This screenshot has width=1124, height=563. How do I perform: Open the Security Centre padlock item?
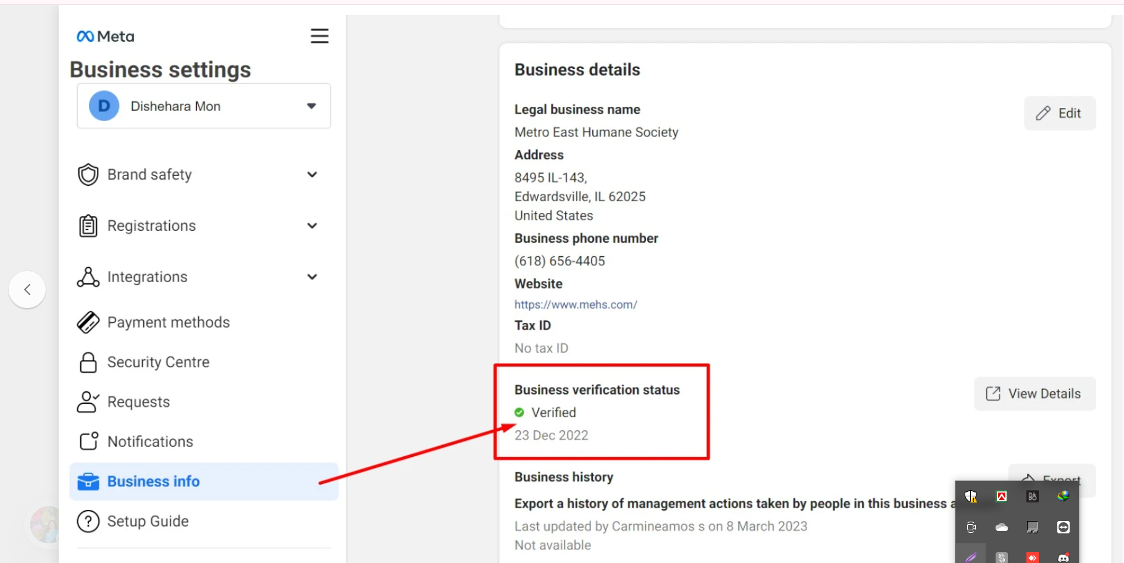click(x=143, y=362)
